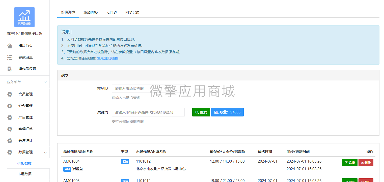Click the gear icon beside 会员管理
The width and height of the screenshot is (384, 182).
pos(10,94)
